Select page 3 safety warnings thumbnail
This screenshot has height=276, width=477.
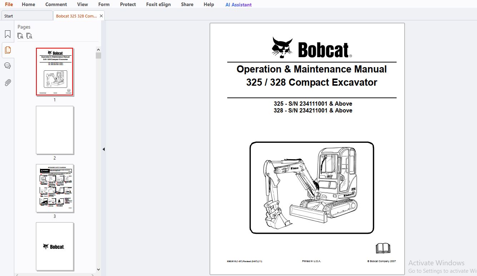pyautogui.click(x=55, y=188)
